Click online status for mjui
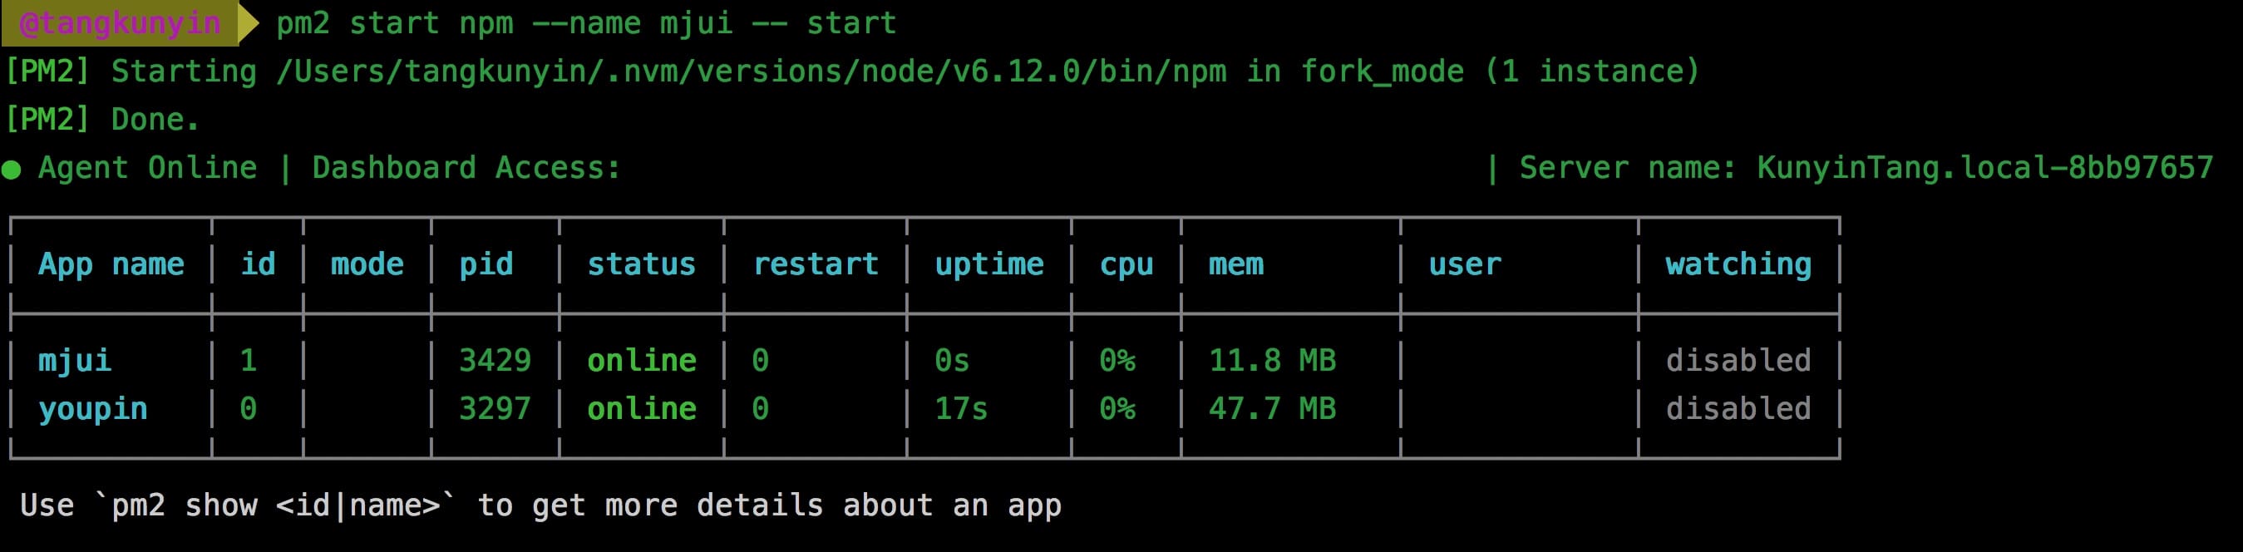2243x552 pixels. (x=641, y=361)
